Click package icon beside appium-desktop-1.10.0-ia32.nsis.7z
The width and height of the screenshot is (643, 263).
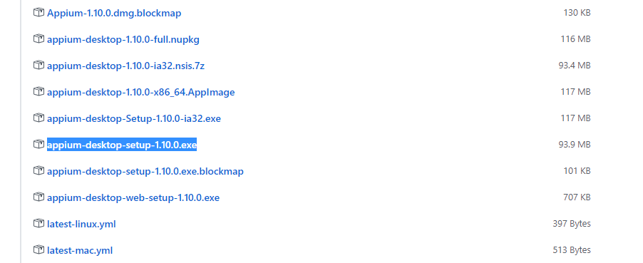coord(38,66)
